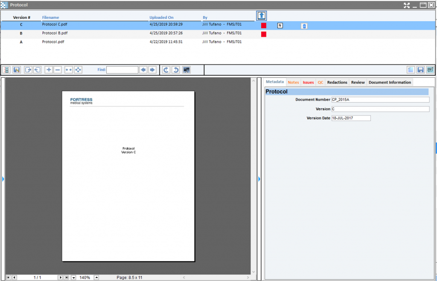The height and width of the screenshot is (281, 437).
Task: Go to next find result arrow
Action: point(152,70)
